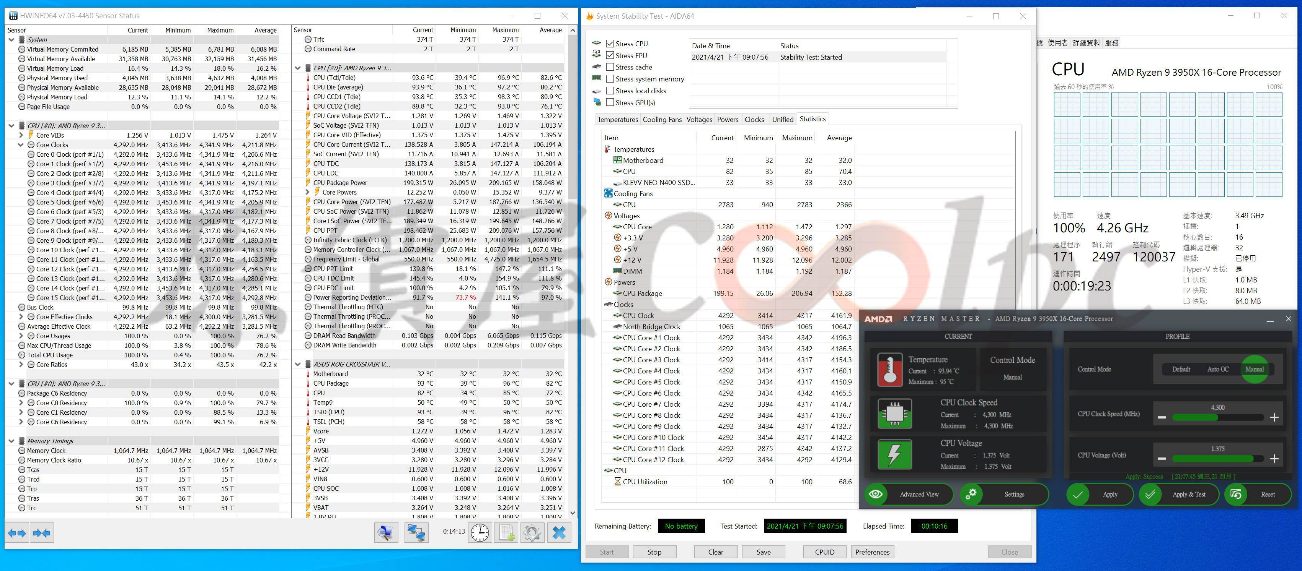Uncheck Stress CPU checkbox

point(610,44)
